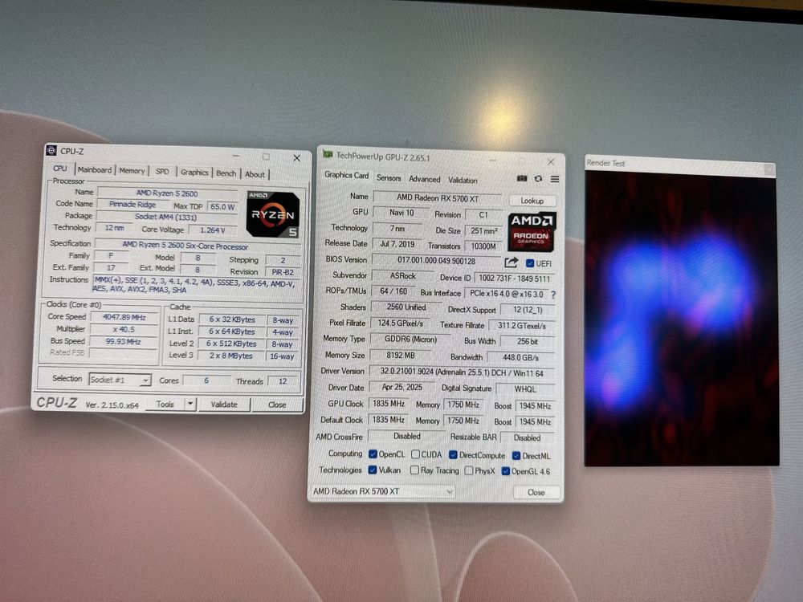This screenshot has width=803, height=602.
Task: Click the Close button in CPU-Z
Action: tap(277, 405)
